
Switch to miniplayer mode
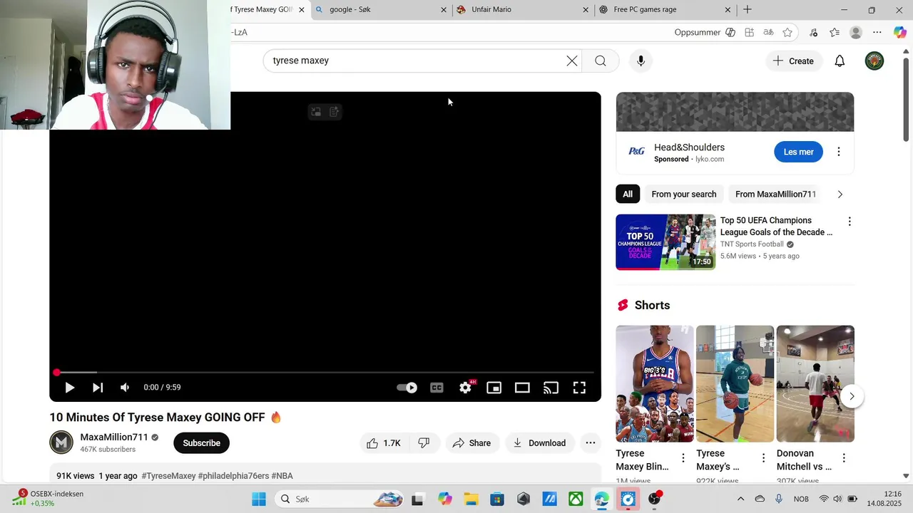click(494, 388)
